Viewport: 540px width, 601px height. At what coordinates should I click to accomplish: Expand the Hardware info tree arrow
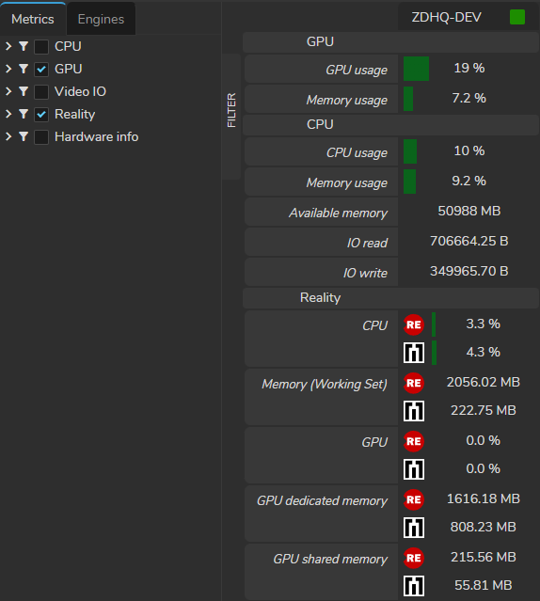(8, 136)
